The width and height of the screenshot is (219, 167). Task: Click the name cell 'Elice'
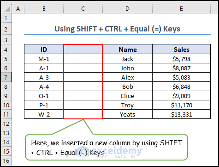[x=127, y=96]
